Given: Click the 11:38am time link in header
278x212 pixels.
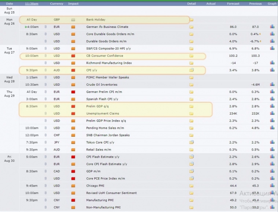Looking at the screenshot, I should [x=32, y=4].
